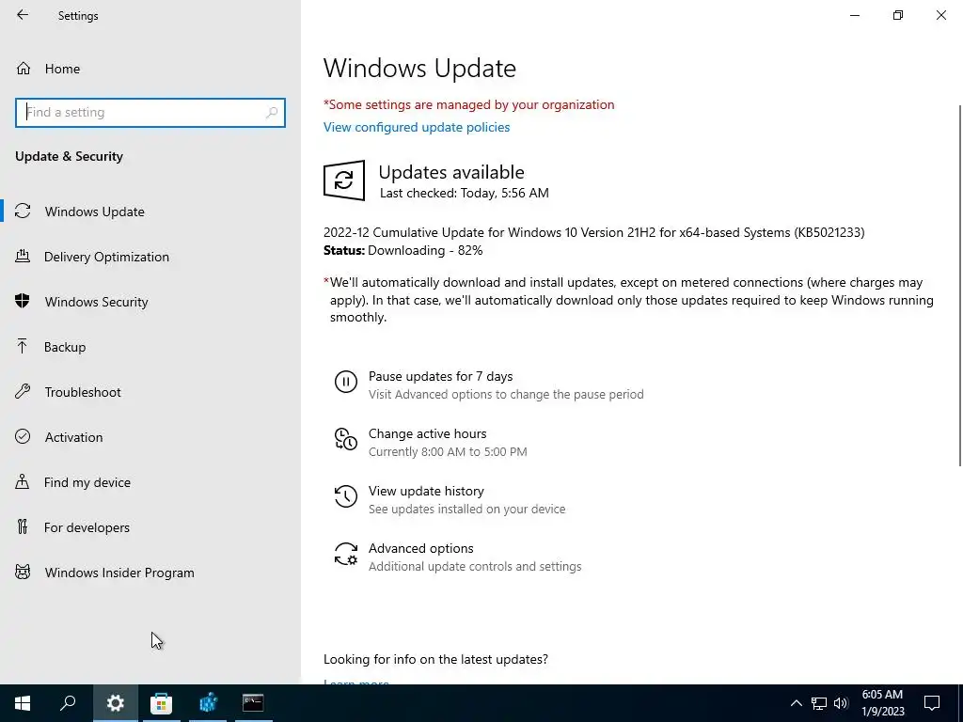Go to the Home settings page

[150, 68]
